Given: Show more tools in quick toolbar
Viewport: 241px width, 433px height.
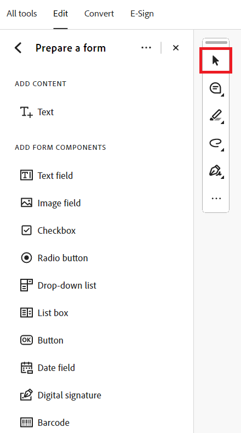Looking at the screenshot, I should click(216, 198).
